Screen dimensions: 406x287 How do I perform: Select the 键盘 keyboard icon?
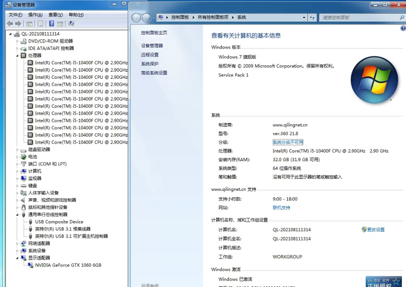click(24, 186)
